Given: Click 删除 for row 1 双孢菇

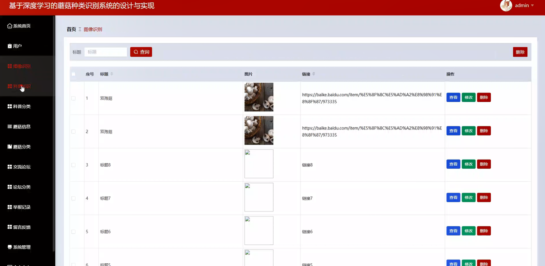Looking at the screenshot, I should (484, 97).
